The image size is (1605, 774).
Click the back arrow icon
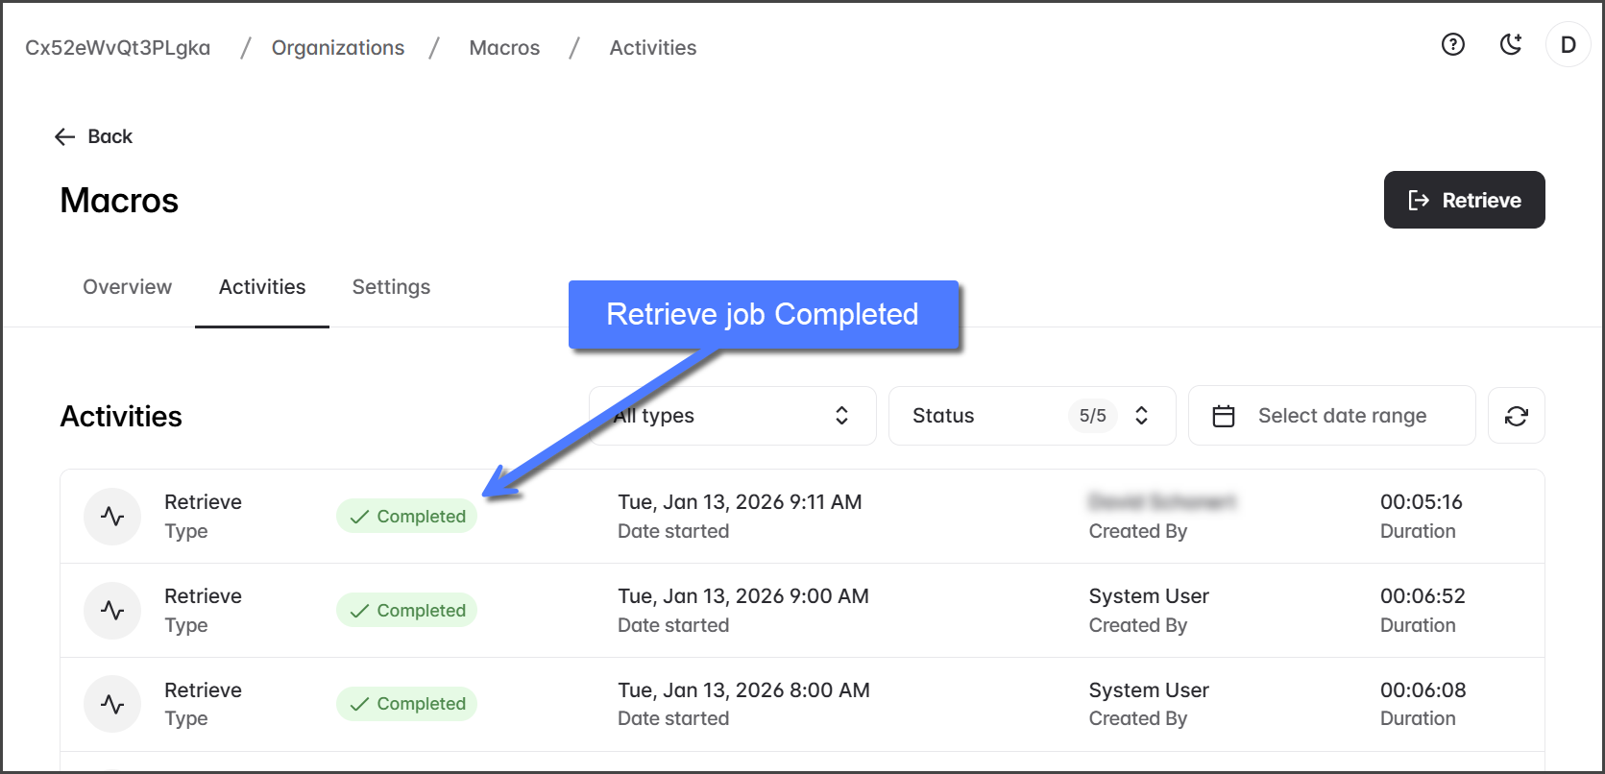(65, 137)
